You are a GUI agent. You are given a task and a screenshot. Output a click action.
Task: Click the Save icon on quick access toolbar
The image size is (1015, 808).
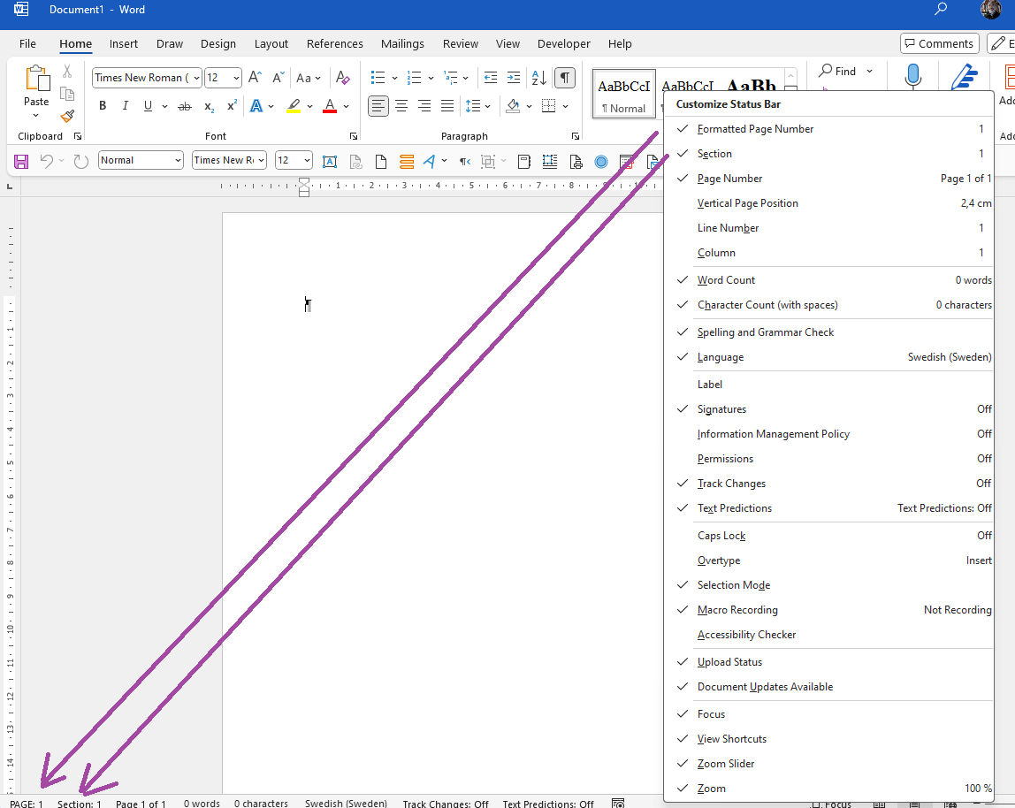(20, 161)
